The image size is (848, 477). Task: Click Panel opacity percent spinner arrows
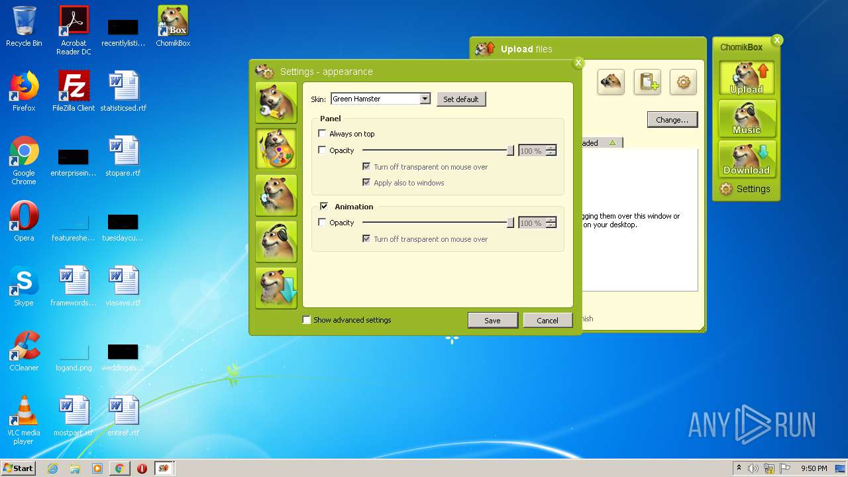click(x=551, y=151)
